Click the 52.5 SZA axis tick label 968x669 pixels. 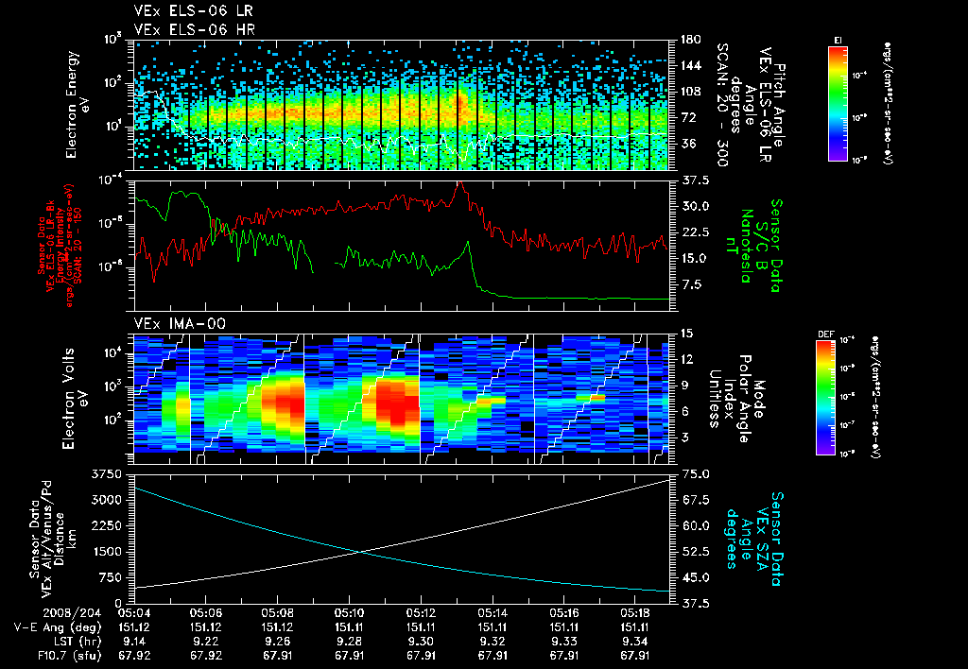click(695, 552)
